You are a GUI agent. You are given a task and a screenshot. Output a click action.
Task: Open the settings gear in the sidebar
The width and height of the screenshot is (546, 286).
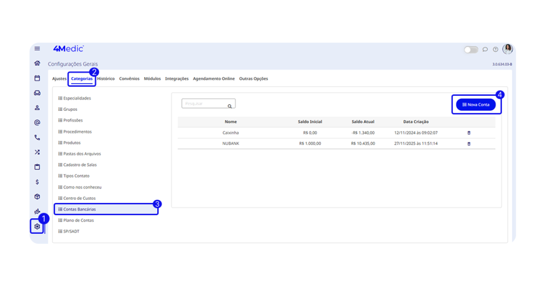[x=37, y=226]
